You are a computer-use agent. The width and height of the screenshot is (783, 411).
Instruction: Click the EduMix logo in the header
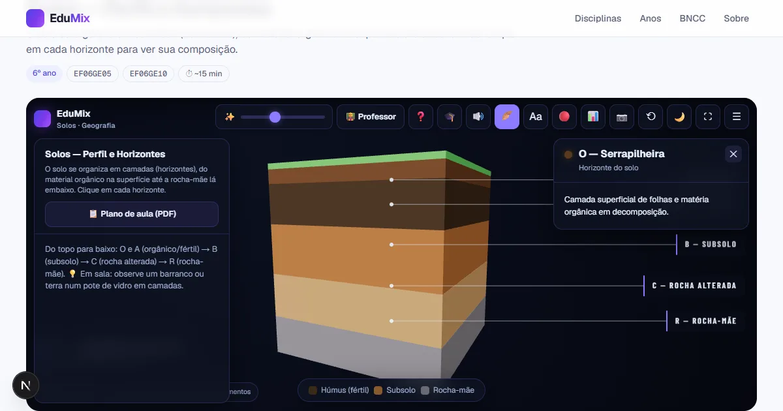point(58,18)
